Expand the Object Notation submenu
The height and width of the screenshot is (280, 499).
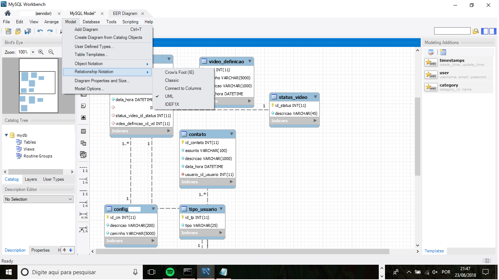point(107,64)
